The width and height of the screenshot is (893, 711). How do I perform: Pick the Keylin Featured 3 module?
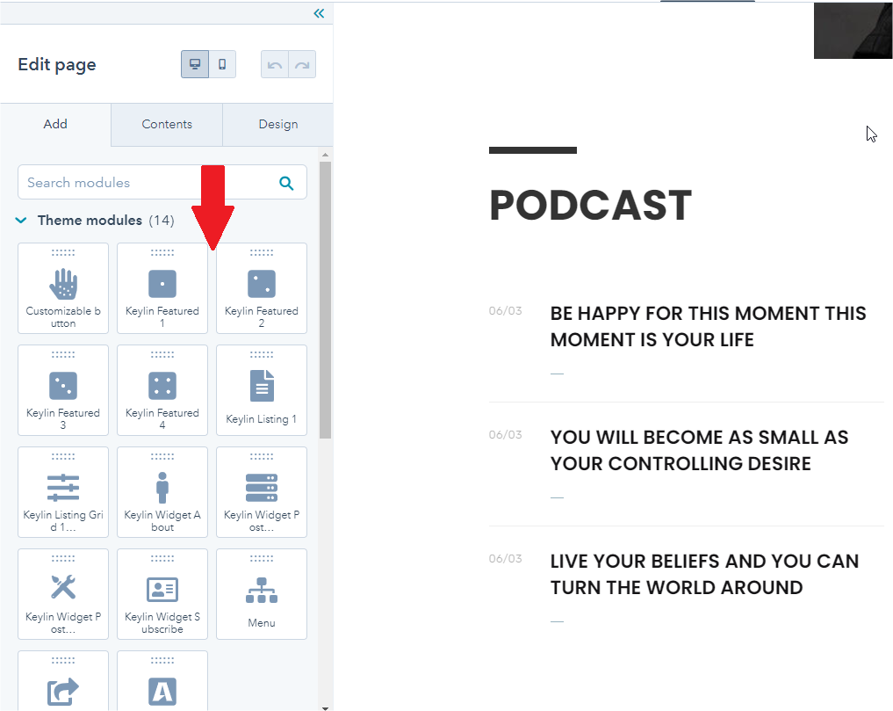tap(63, 390)
